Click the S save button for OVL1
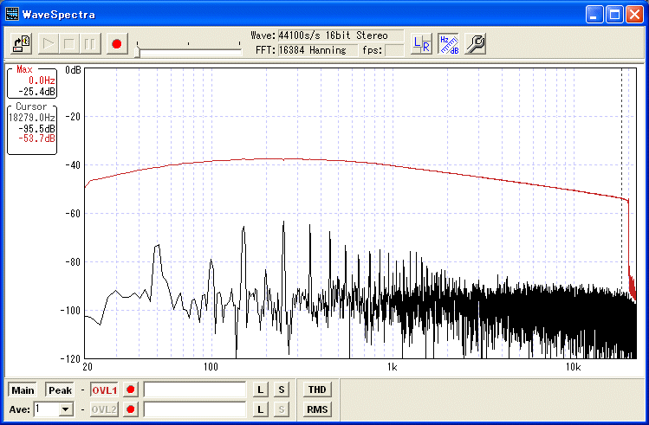The image size is (649, 425). 281,390
